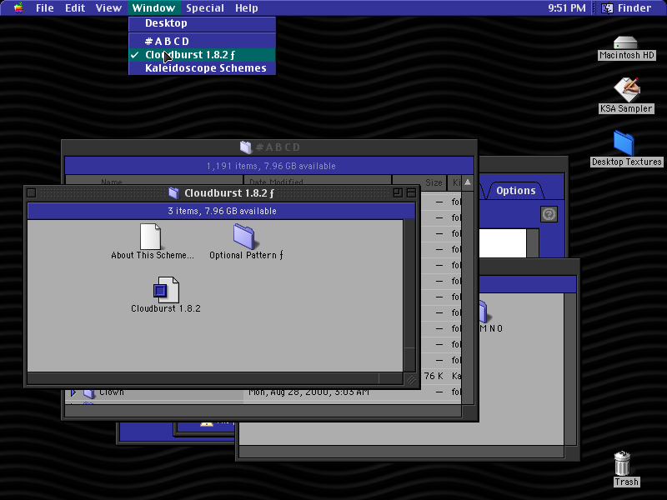
Task: Click the "1,191 items, 7.96 GB available" header
Action: [x=269, y=166]
